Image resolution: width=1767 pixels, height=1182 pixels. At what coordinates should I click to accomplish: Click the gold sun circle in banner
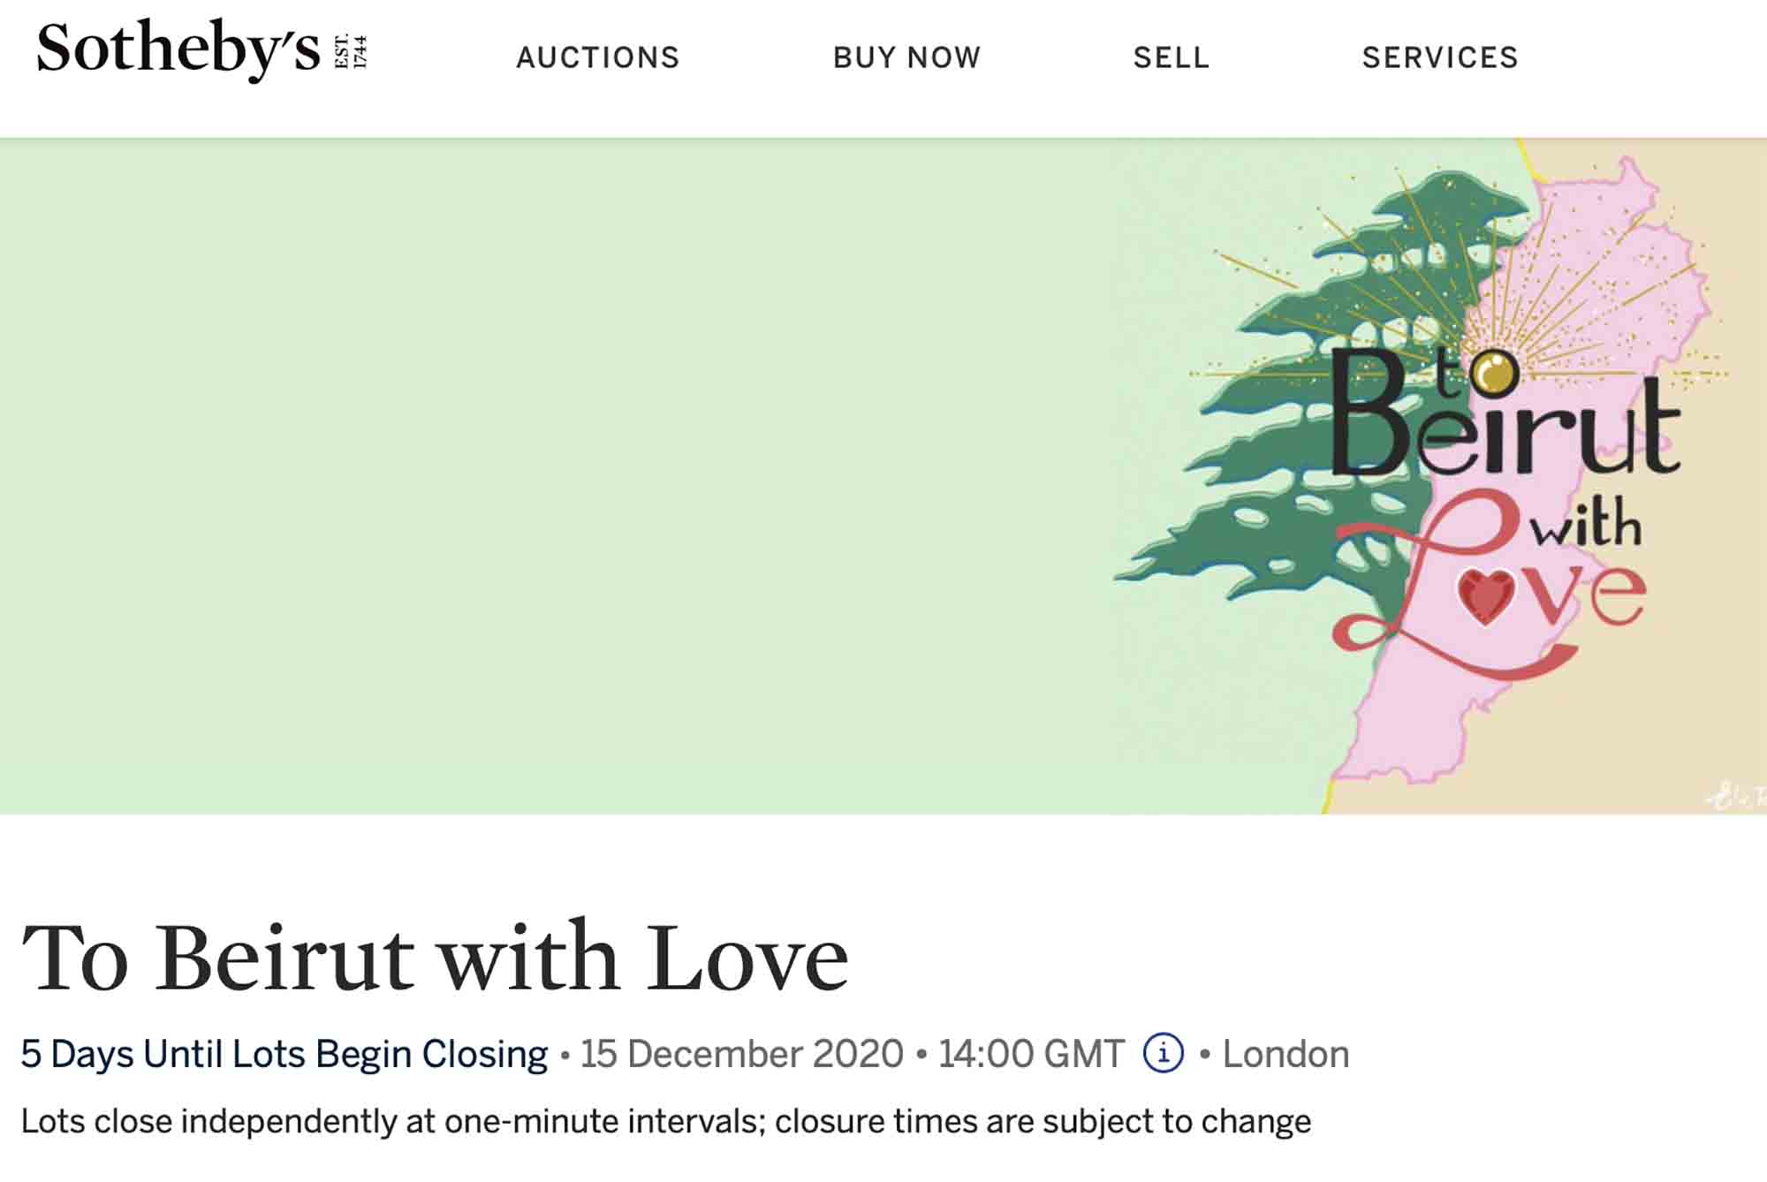coord(1495,372)
